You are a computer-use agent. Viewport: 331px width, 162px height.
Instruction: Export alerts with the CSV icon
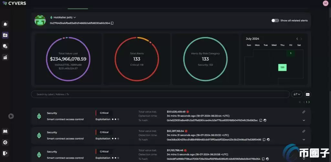click(x=307, y=94)
